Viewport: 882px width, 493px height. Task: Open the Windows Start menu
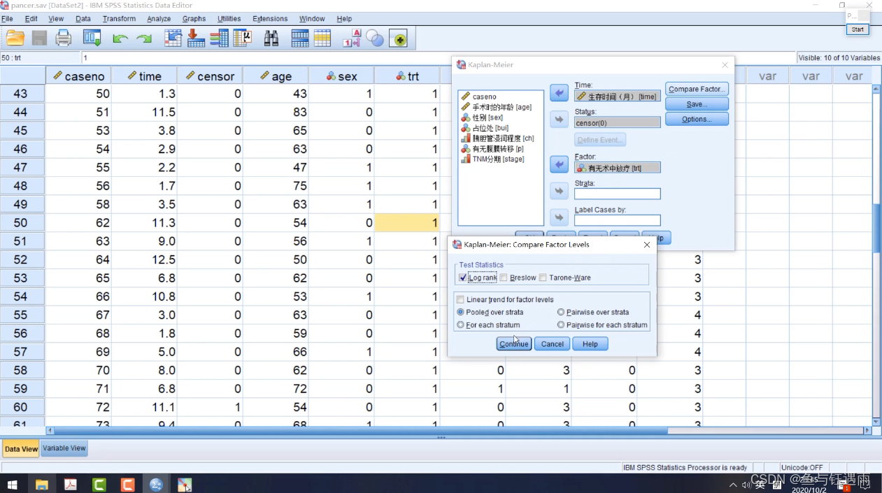tap(13, 484)
